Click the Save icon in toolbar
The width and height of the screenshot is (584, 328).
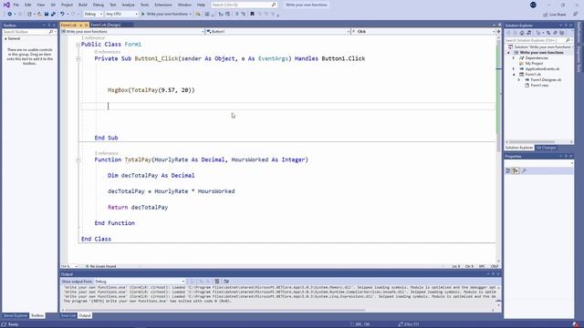(47, 15)
